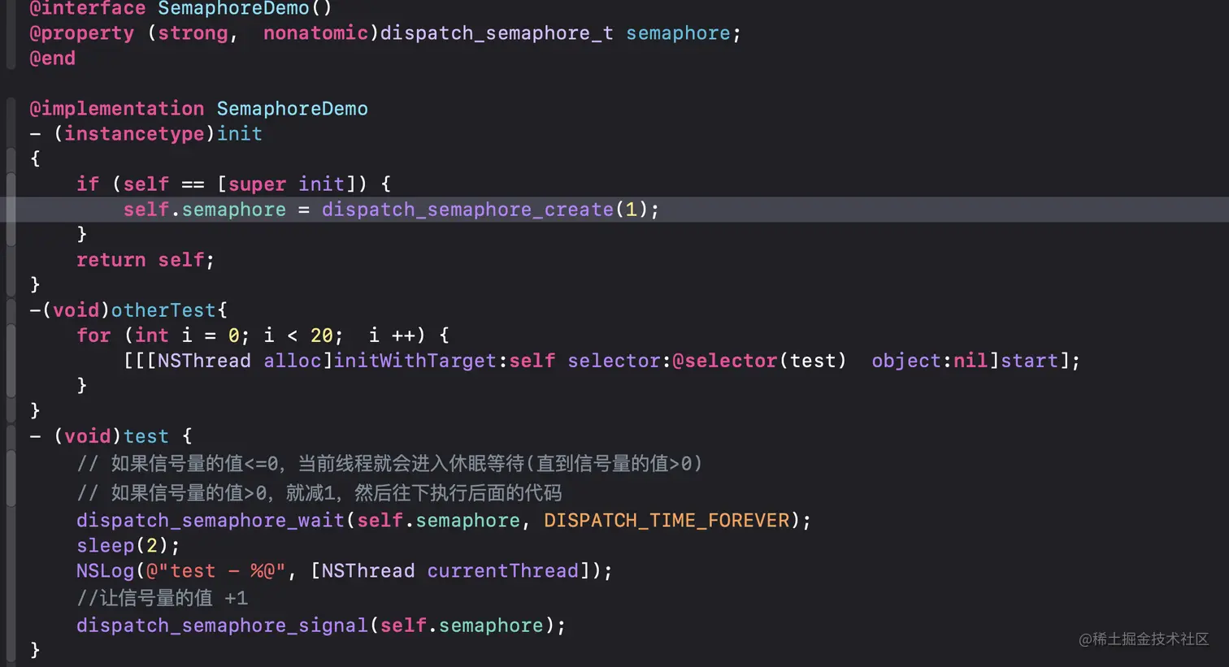Select the word strong in property attributes
1229x667 pixels.
pyautogui.click(x=193, y=33)
